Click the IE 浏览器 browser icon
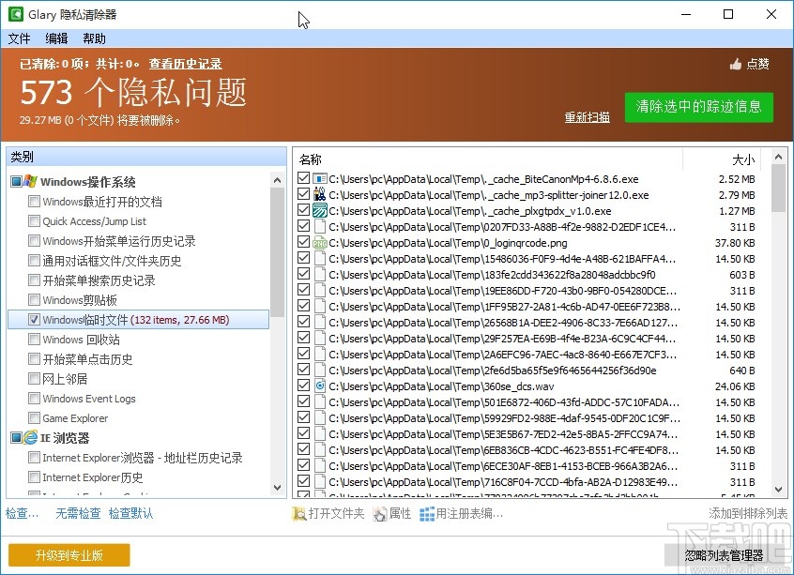The height and width of the screenshot is (575, 794). [x=30, y=437]
